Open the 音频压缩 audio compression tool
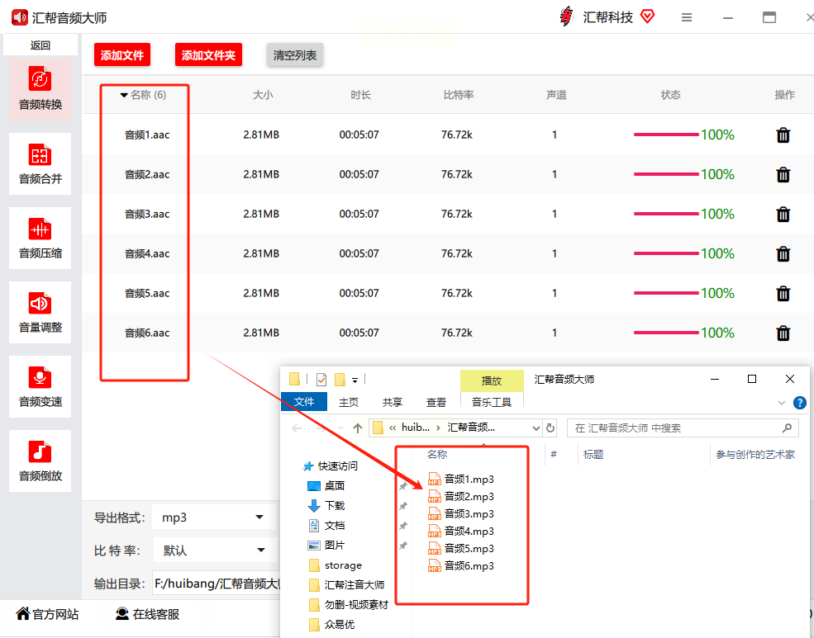The width and height of the screenshot is (814, 638). click(x=40, y=238)
